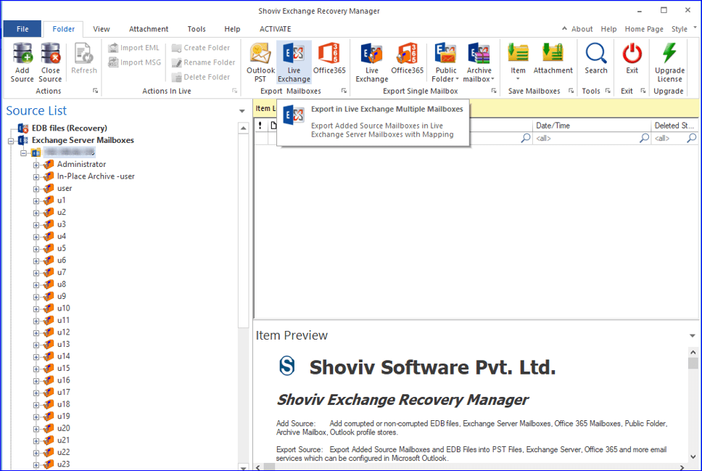
Task: Select mailbox u15
Action: [x=64, y=368]
